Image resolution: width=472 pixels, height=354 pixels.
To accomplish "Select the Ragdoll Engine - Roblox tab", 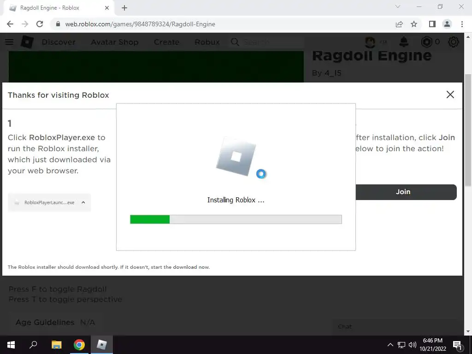I will pyautogui.click(x=59, y=8).
